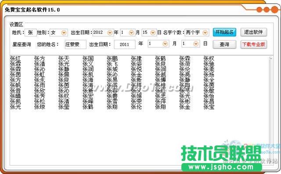Select the name 张虹 in the list
Screen dimensions: 281x174
pyautogui.click(x=40, y=75)
